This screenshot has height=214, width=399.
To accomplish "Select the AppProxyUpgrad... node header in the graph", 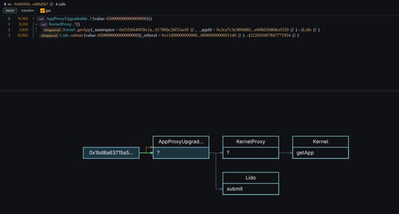I will [181, 141].
